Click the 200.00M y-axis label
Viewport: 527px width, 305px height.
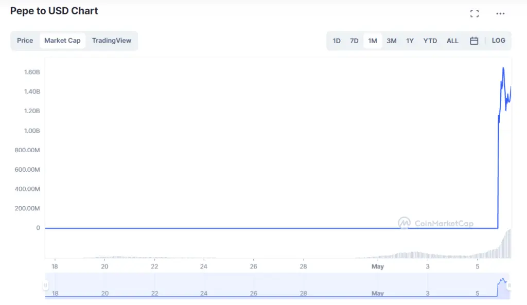[x=27, y=209]
